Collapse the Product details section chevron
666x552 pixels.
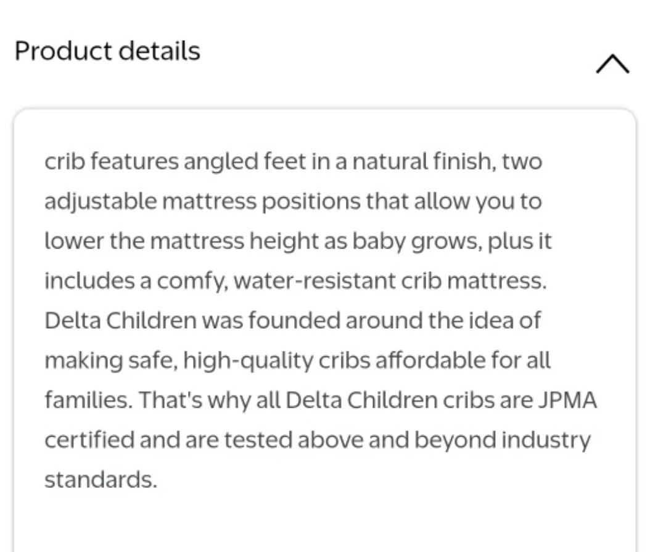click(612, 62)
